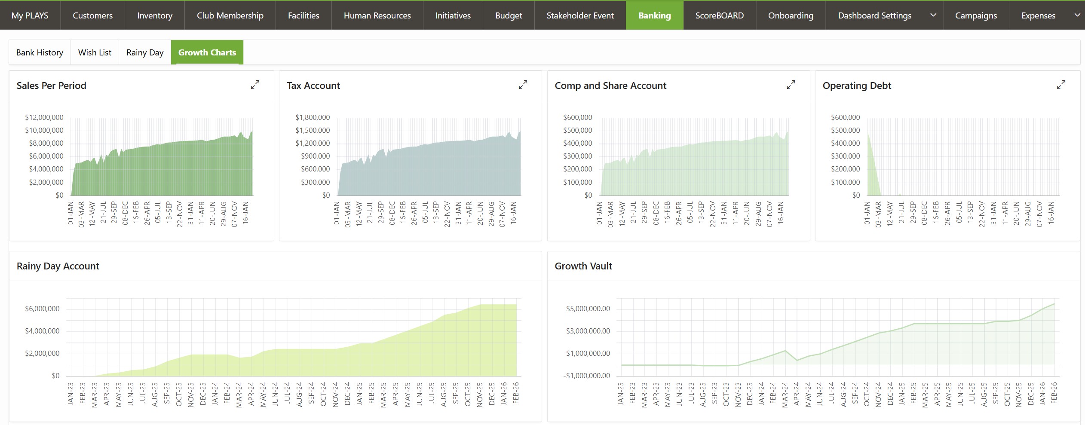Select the Growth Charts tab

207,52
